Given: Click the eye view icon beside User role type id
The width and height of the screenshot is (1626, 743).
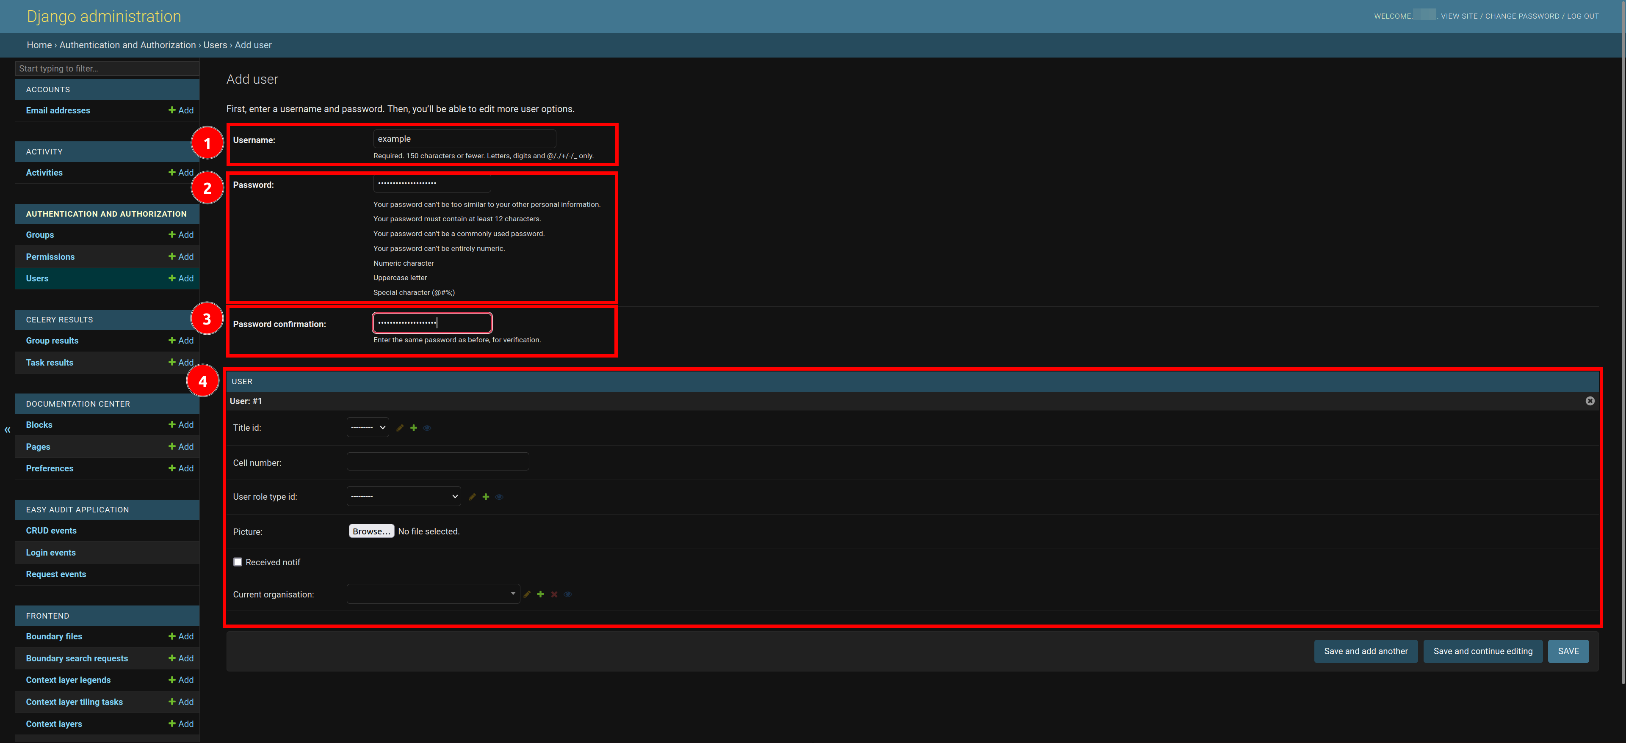Looking at the screenshot, I should 499,497.
